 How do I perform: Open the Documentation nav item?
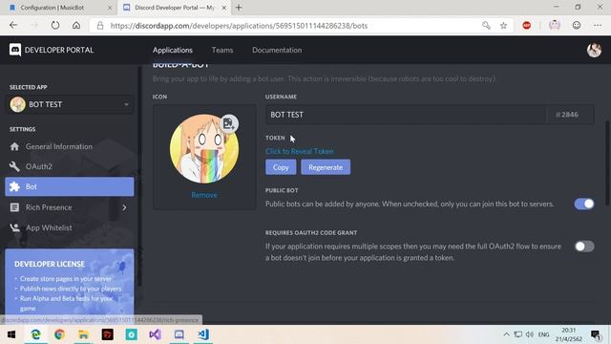pos(277,50)
